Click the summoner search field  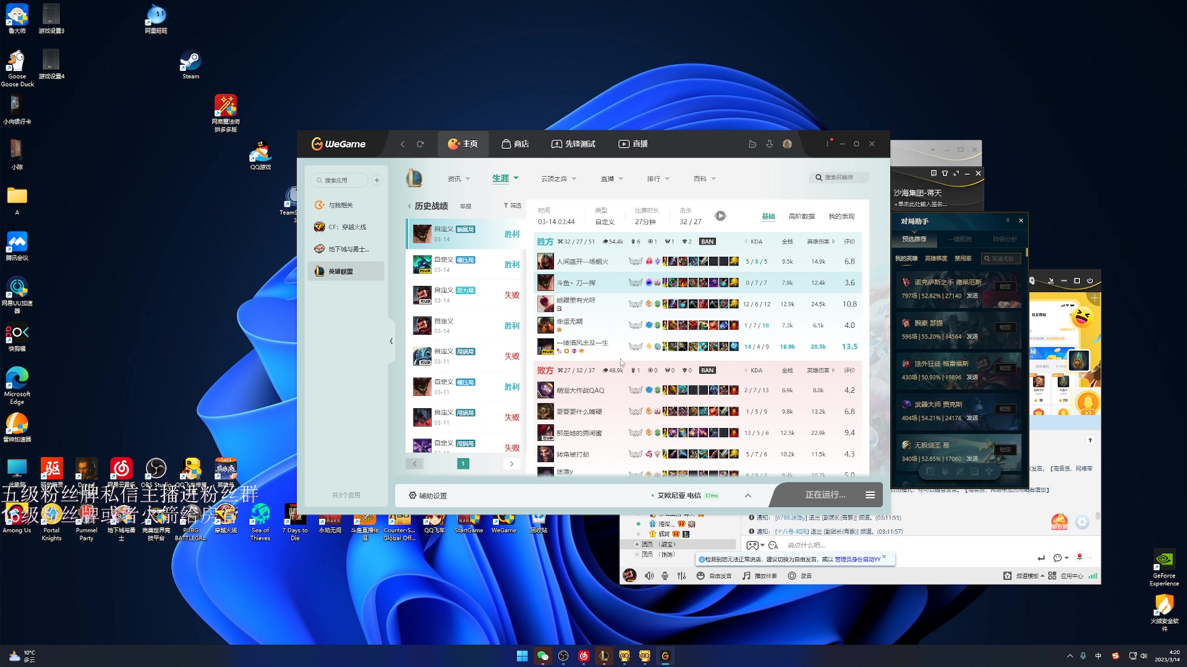[x=840, y=178]
